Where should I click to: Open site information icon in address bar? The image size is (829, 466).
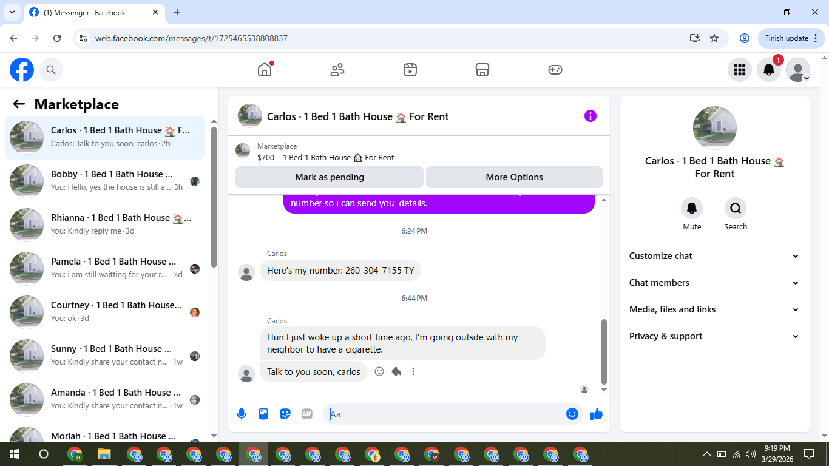[83, 38]
